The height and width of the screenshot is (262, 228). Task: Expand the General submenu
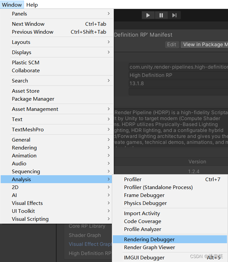(x=57, y=140)
